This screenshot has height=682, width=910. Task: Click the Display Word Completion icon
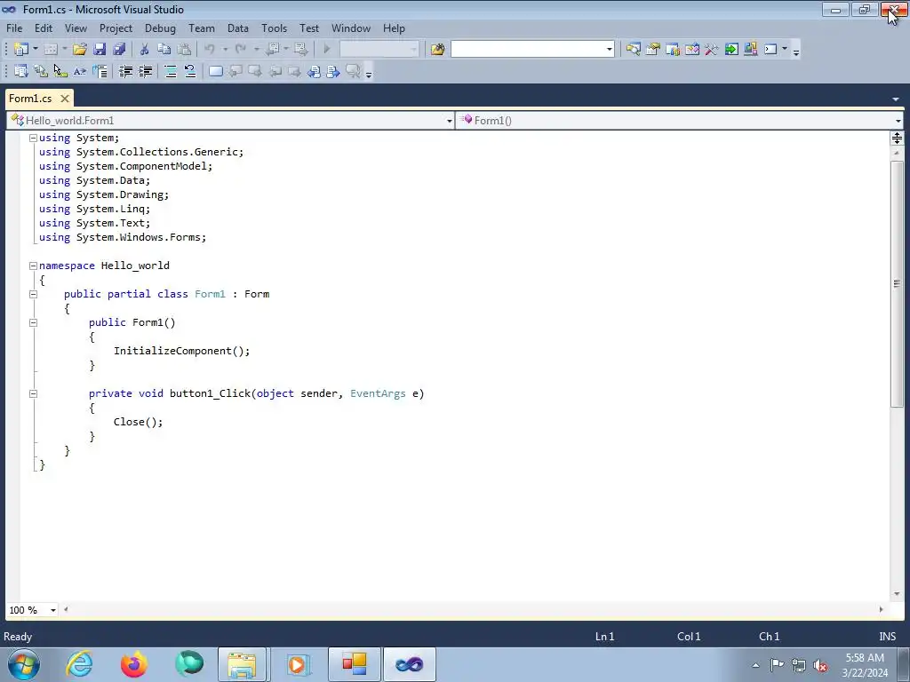pos(79,71)
